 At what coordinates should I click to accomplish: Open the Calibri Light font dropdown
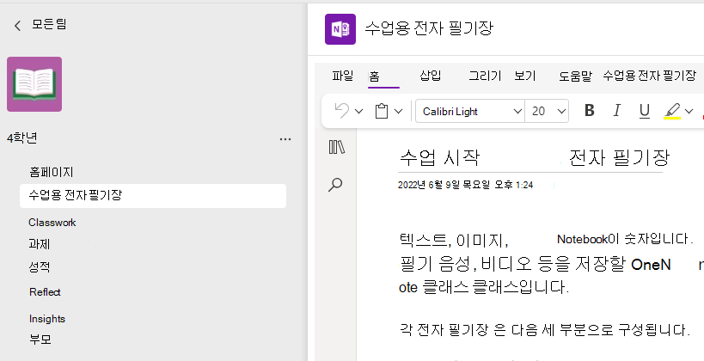(470, 112)
